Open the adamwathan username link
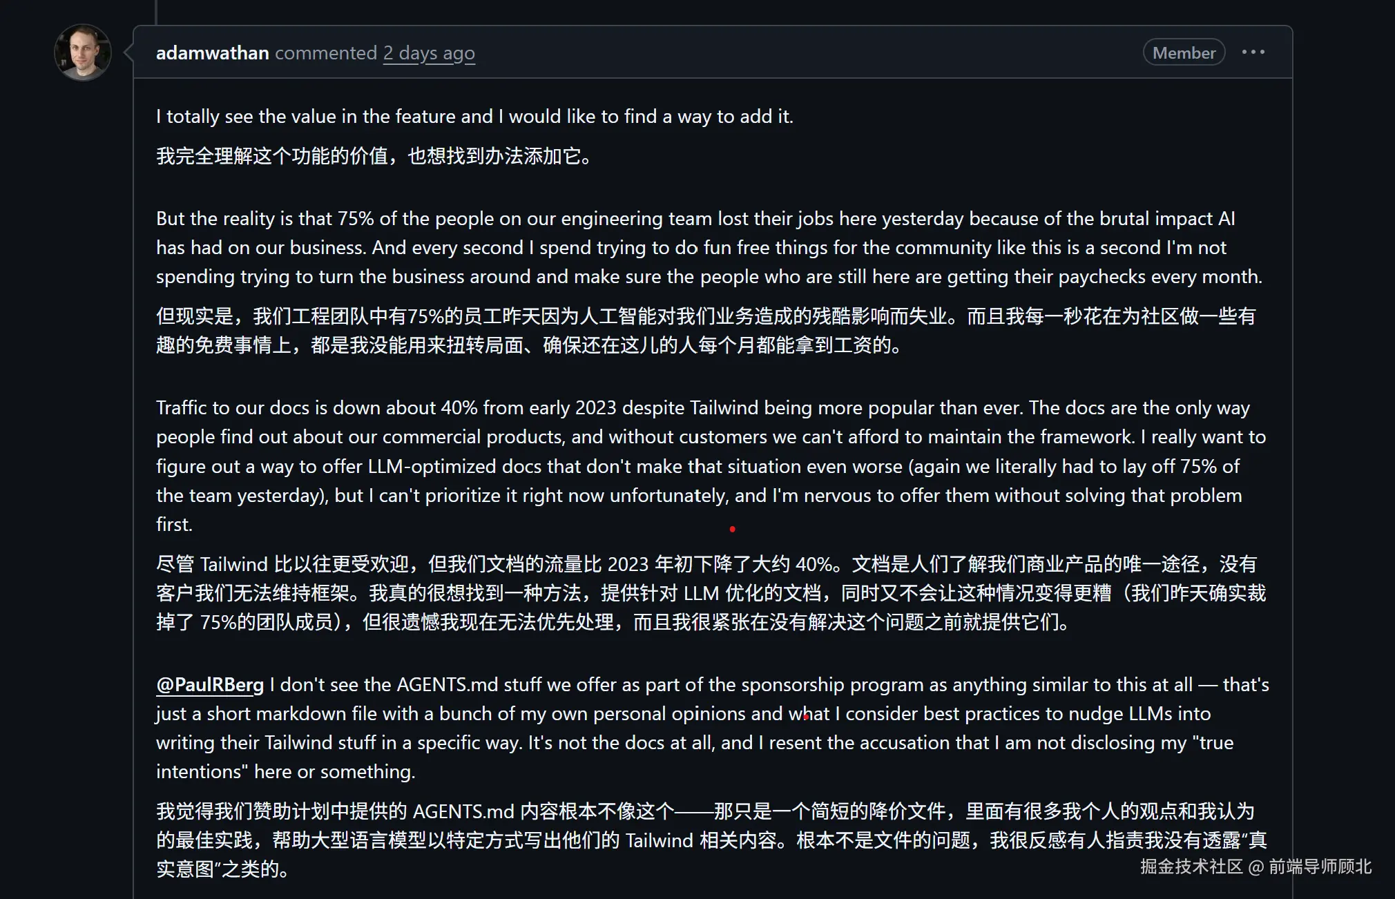Image resolution: width=1395 pixels, height=899 pixels. click(212, 52)
